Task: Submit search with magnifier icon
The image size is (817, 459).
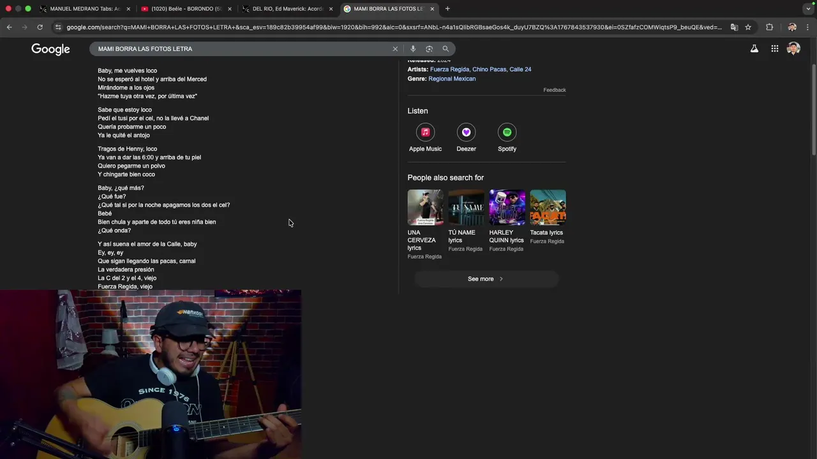Action: pos(446,48)
